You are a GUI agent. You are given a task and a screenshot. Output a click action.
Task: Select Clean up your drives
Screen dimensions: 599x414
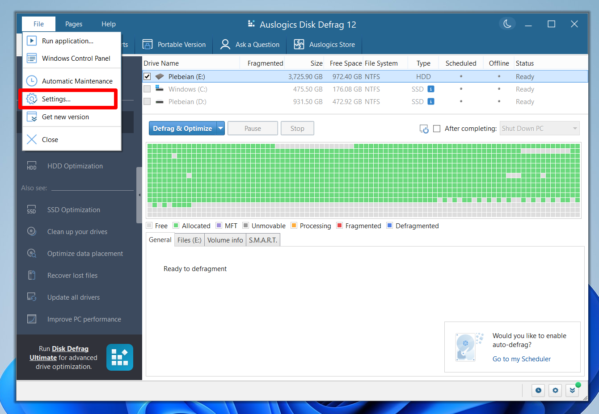[77, 231]
